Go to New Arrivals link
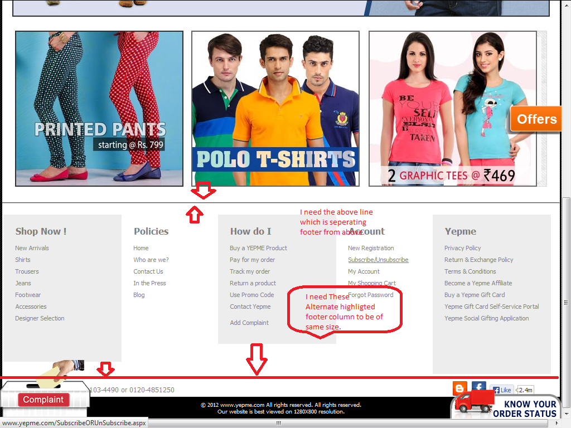This screenshot has width=571, height=428. (32, 248)
